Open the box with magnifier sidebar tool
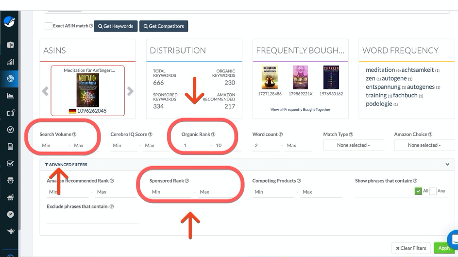This screenshot has height=257, width=458. (10, 45)
